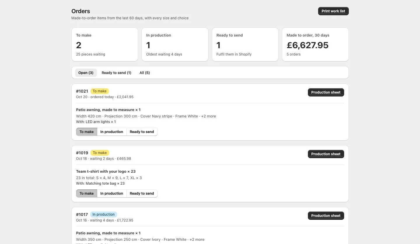Set order #1021 status to In production
Screen dimensions: 420x244
click(x=112, y=132)
